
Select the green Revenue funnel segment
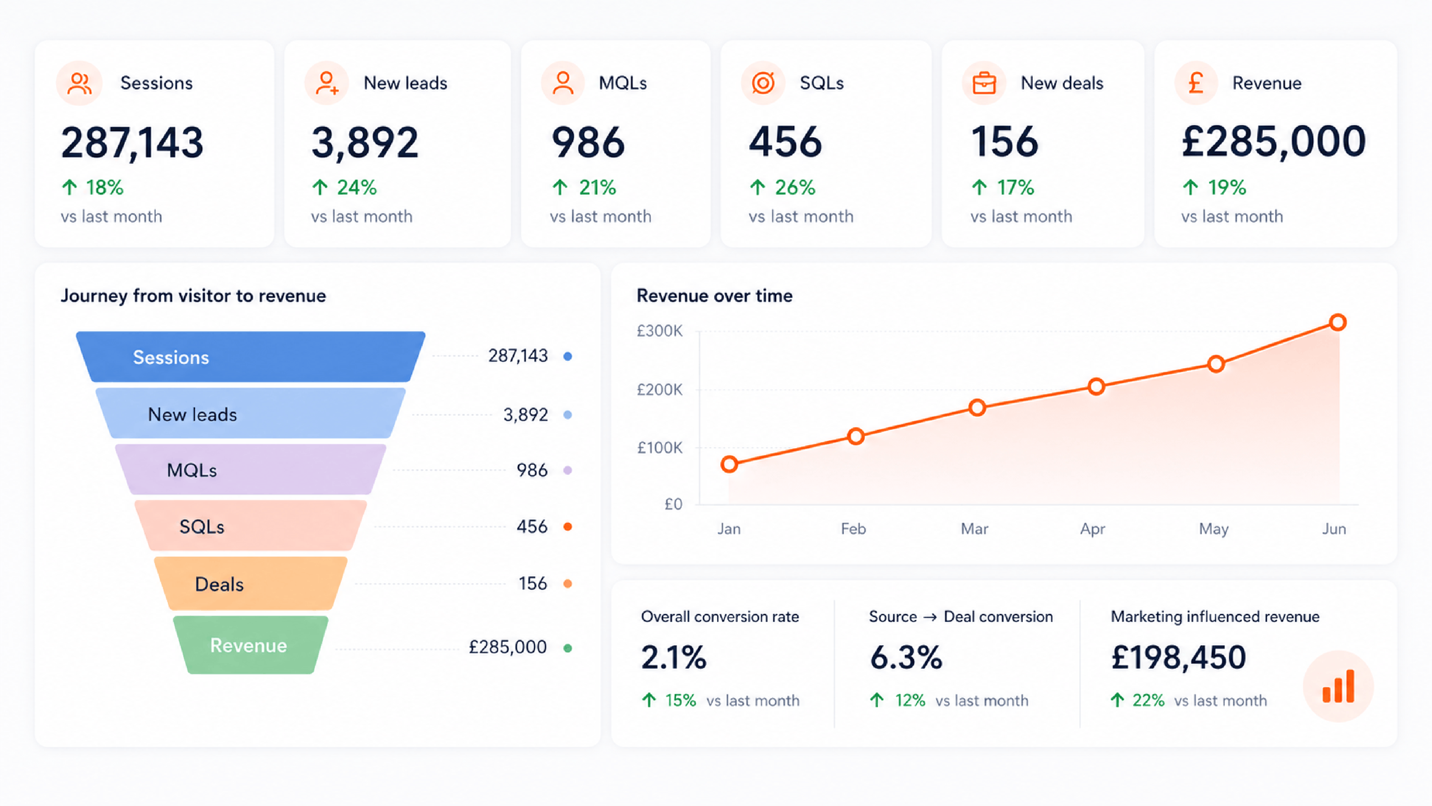251,645
